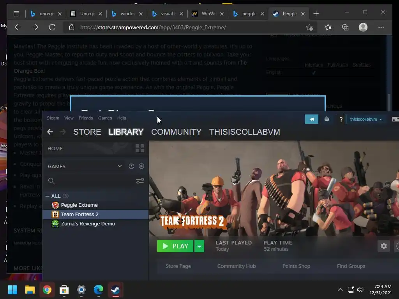This screenshot has height=299, width=399.
Task: View site lock info in Edge
Action: tap(72, 27)
